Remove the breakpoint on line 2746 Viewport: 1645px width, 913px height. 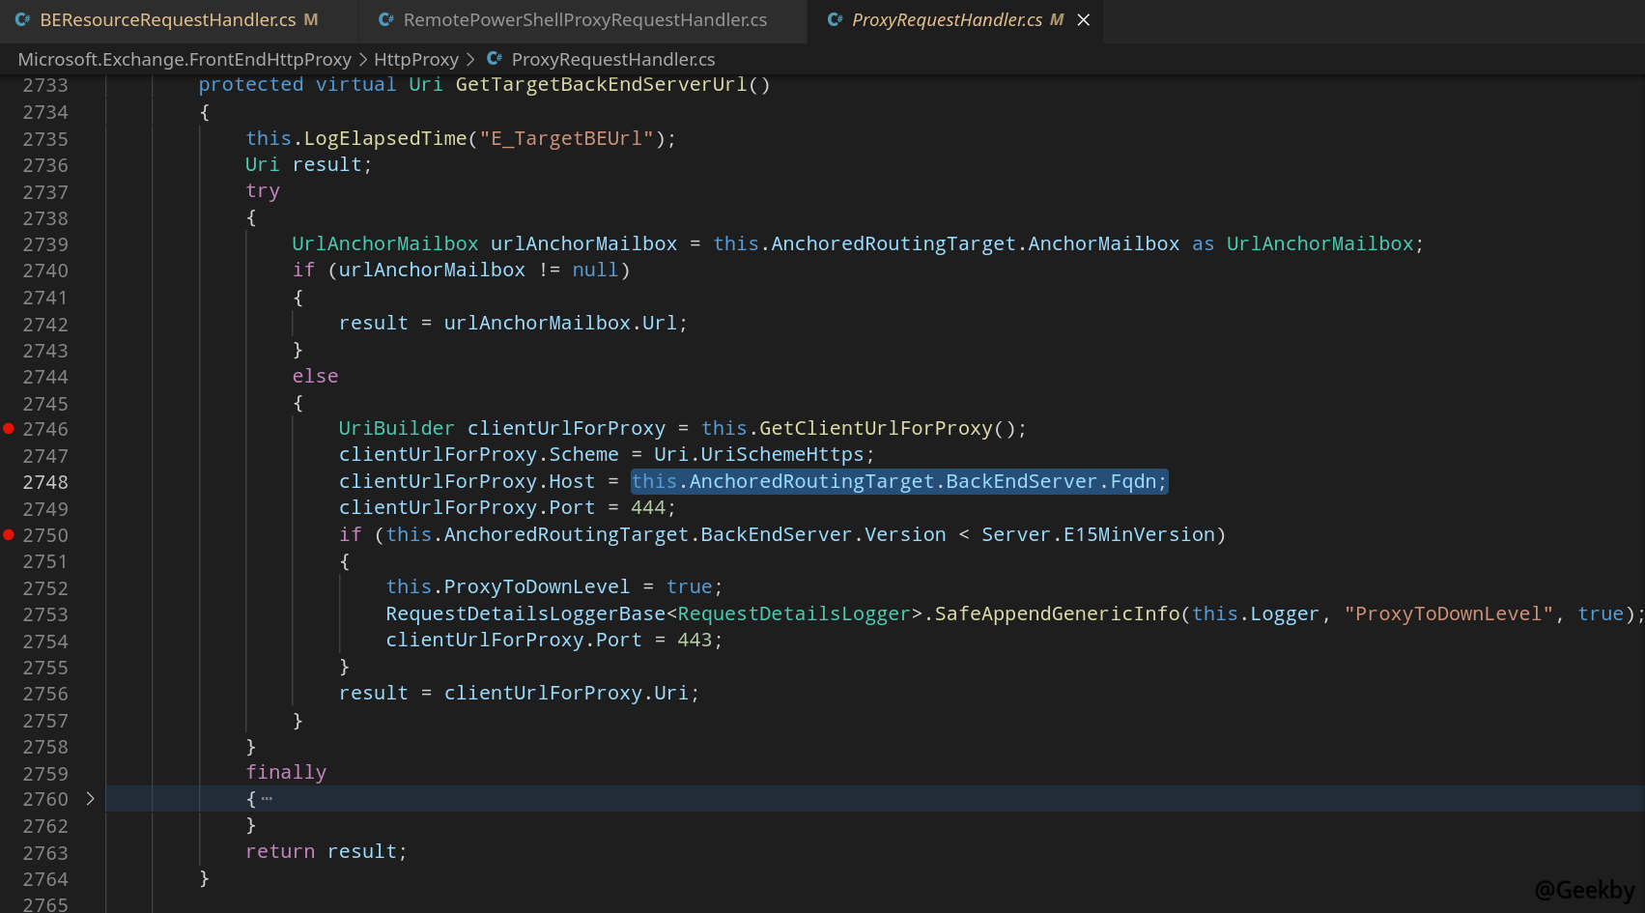tap(9, 428)
